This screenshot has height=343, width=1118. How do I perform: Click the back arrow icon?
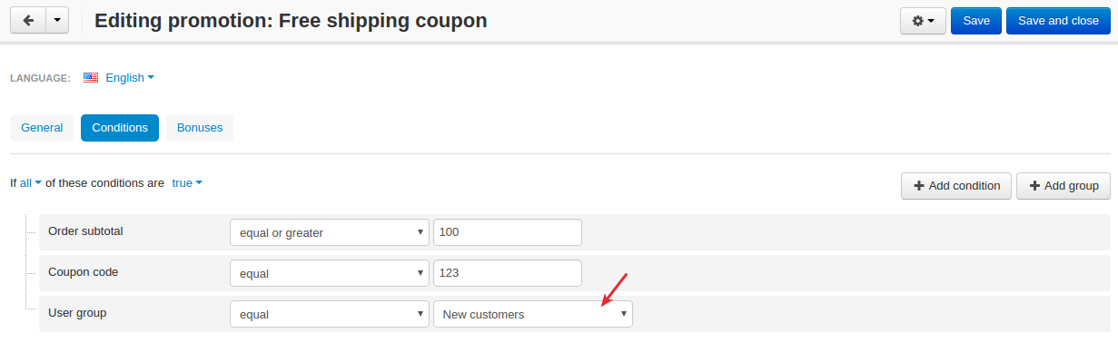point(27,21)
